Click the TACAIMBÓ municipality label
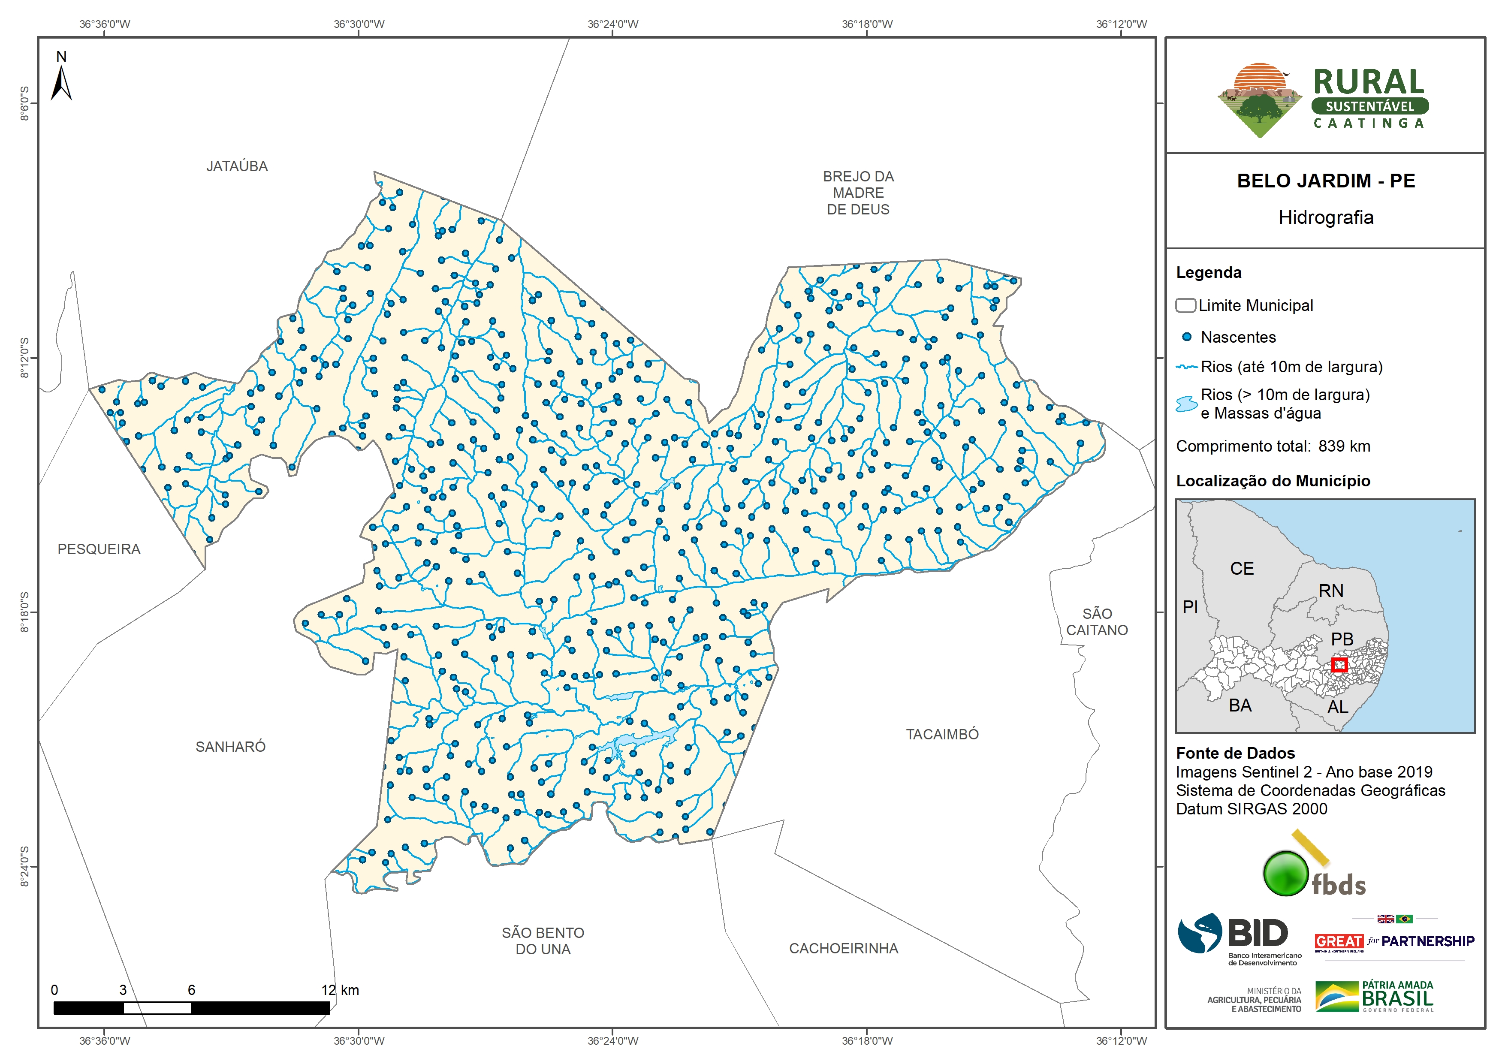 [x=942, y=734]
